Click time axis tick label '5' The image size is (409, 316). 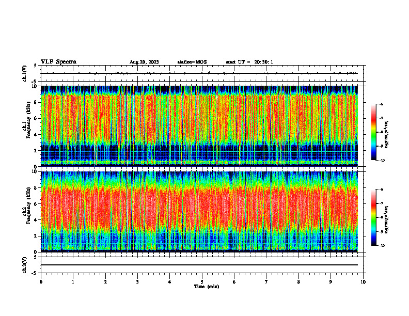pos(202,282)
